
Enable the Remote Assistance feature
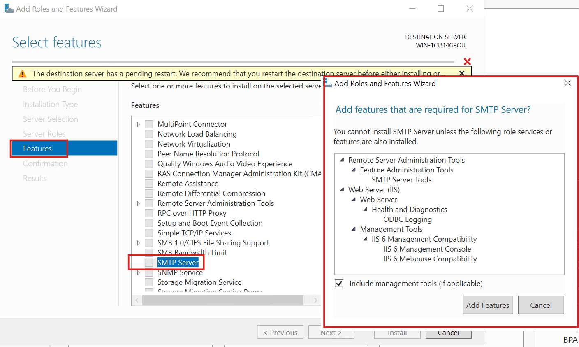coord(148,183)
